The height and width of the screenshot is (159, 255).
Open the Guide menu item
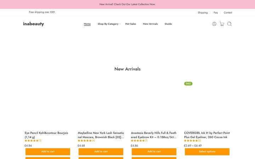point(168,24)
